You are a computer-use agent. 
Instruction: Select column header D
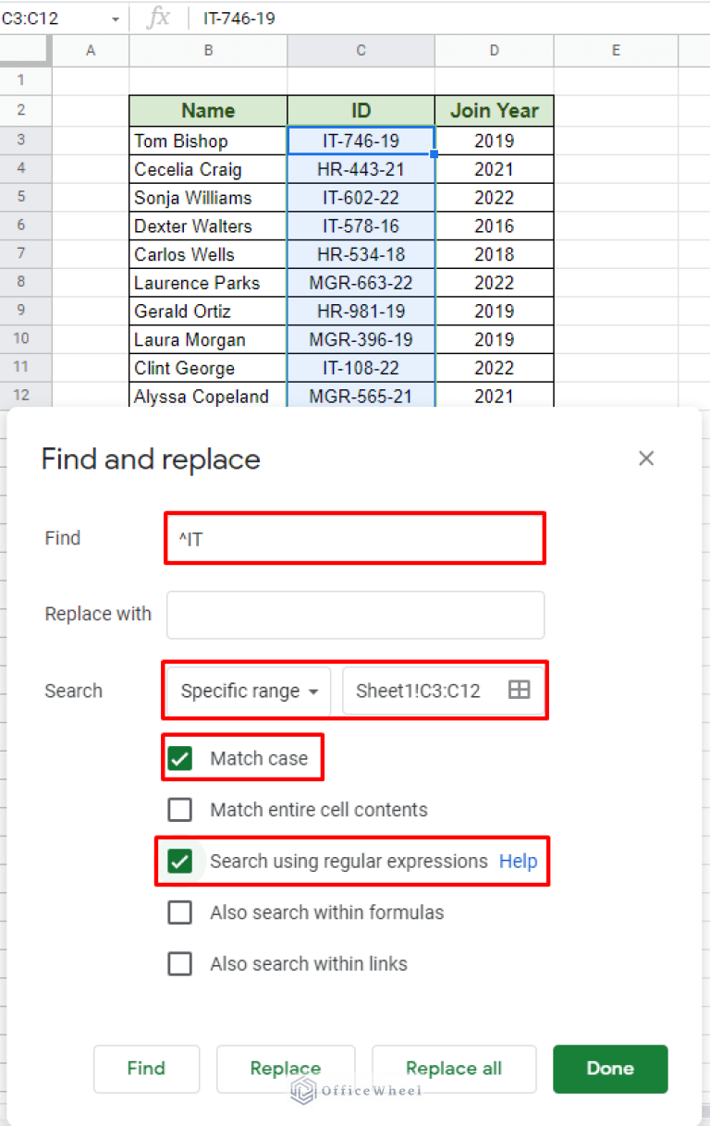coord(494,51)
